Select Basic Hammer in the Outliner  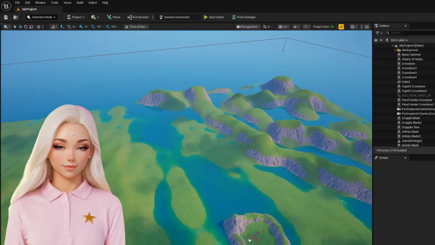411,55
